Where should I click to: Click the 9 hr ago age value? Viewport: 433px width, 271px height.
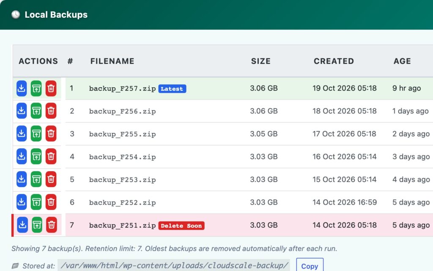pyautogui.click(x=406, y=88)
